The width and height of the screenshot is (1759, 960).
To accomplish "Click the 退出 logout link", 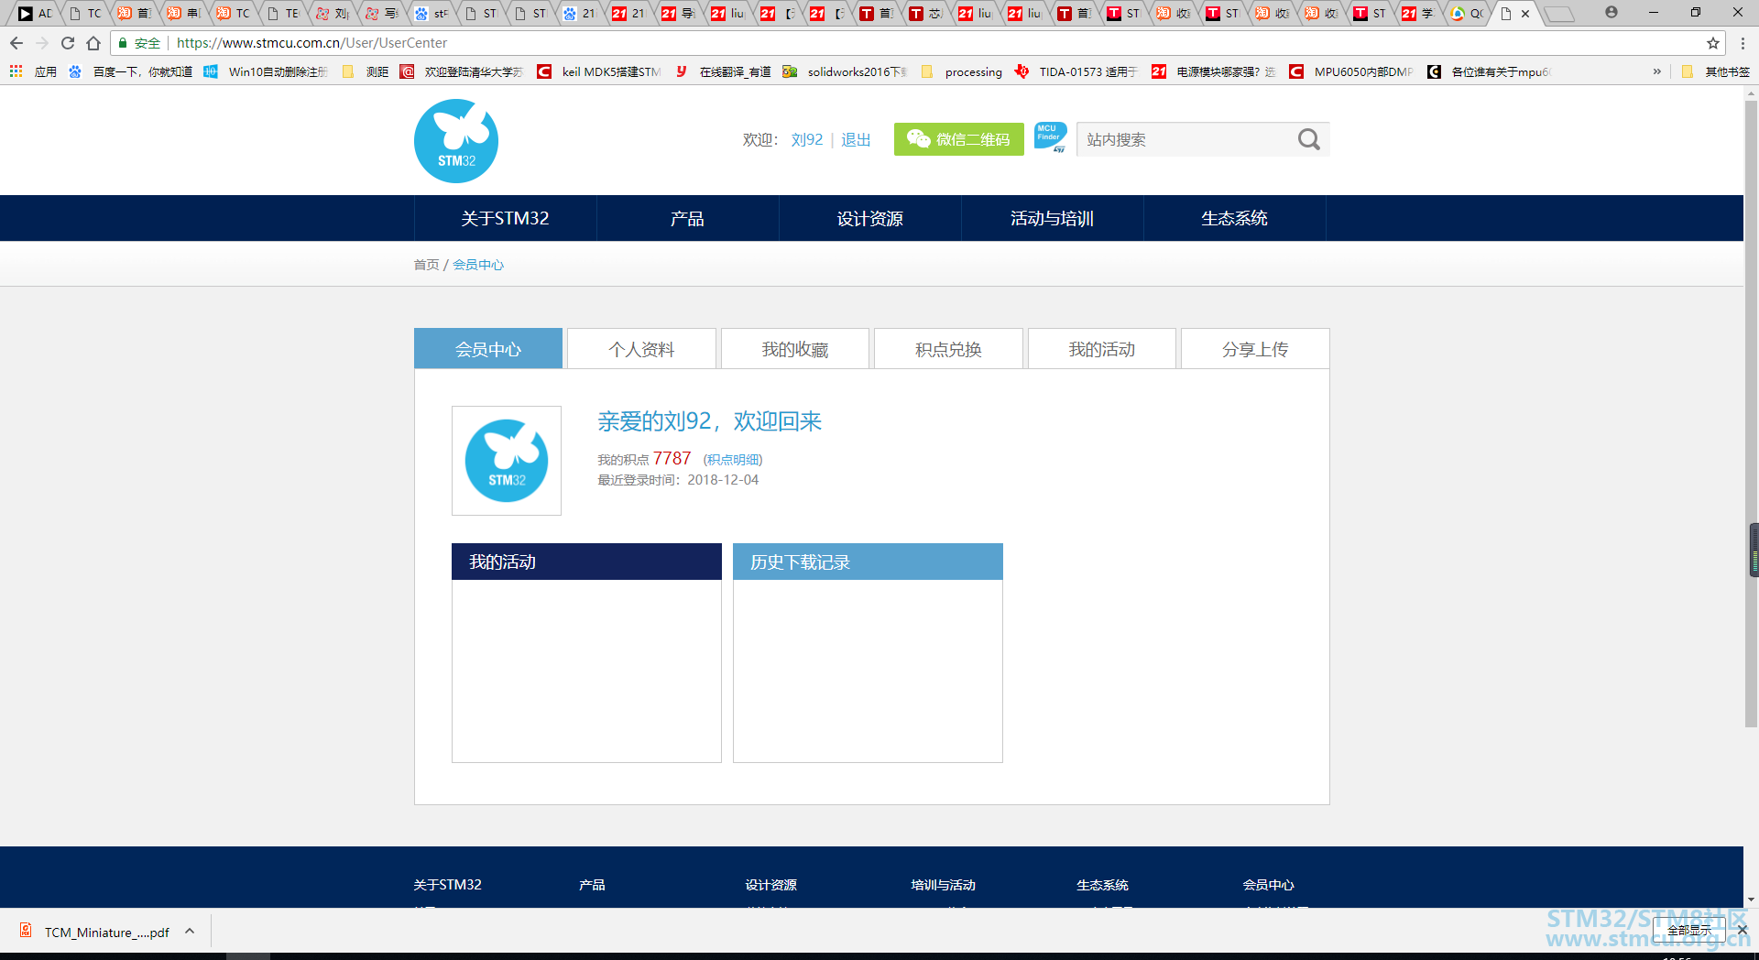I will (856, 139).
